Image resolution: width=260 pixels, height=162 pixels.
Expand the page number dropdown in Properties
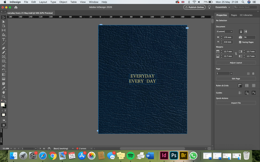click(x=231, y=73)
